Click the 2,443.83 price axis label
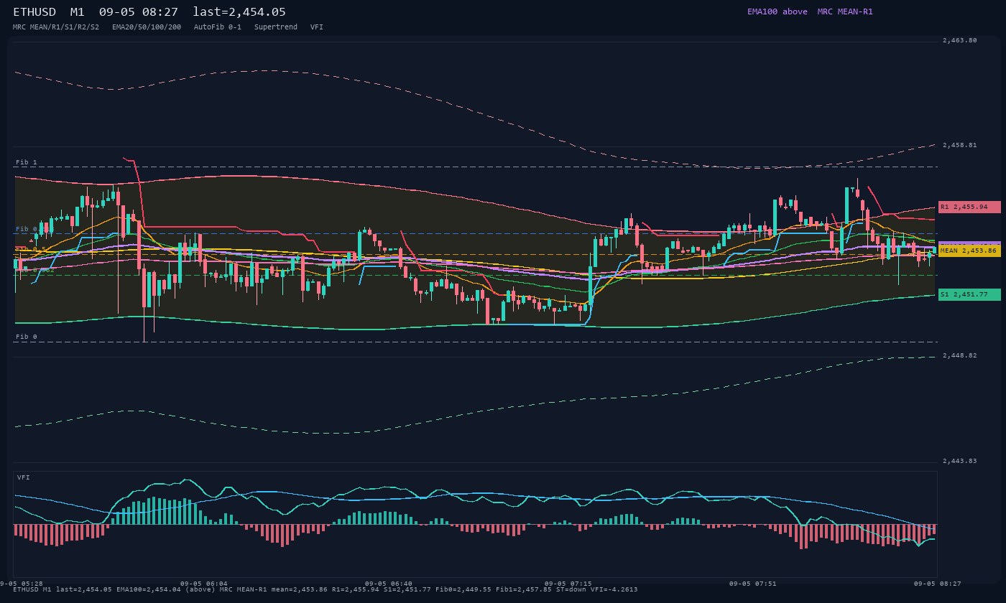The image size is (1006, 603). click(x=959, y=461)
